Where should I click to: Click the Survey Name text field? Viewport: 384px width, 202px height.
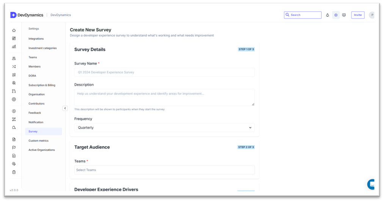(165, 72)
